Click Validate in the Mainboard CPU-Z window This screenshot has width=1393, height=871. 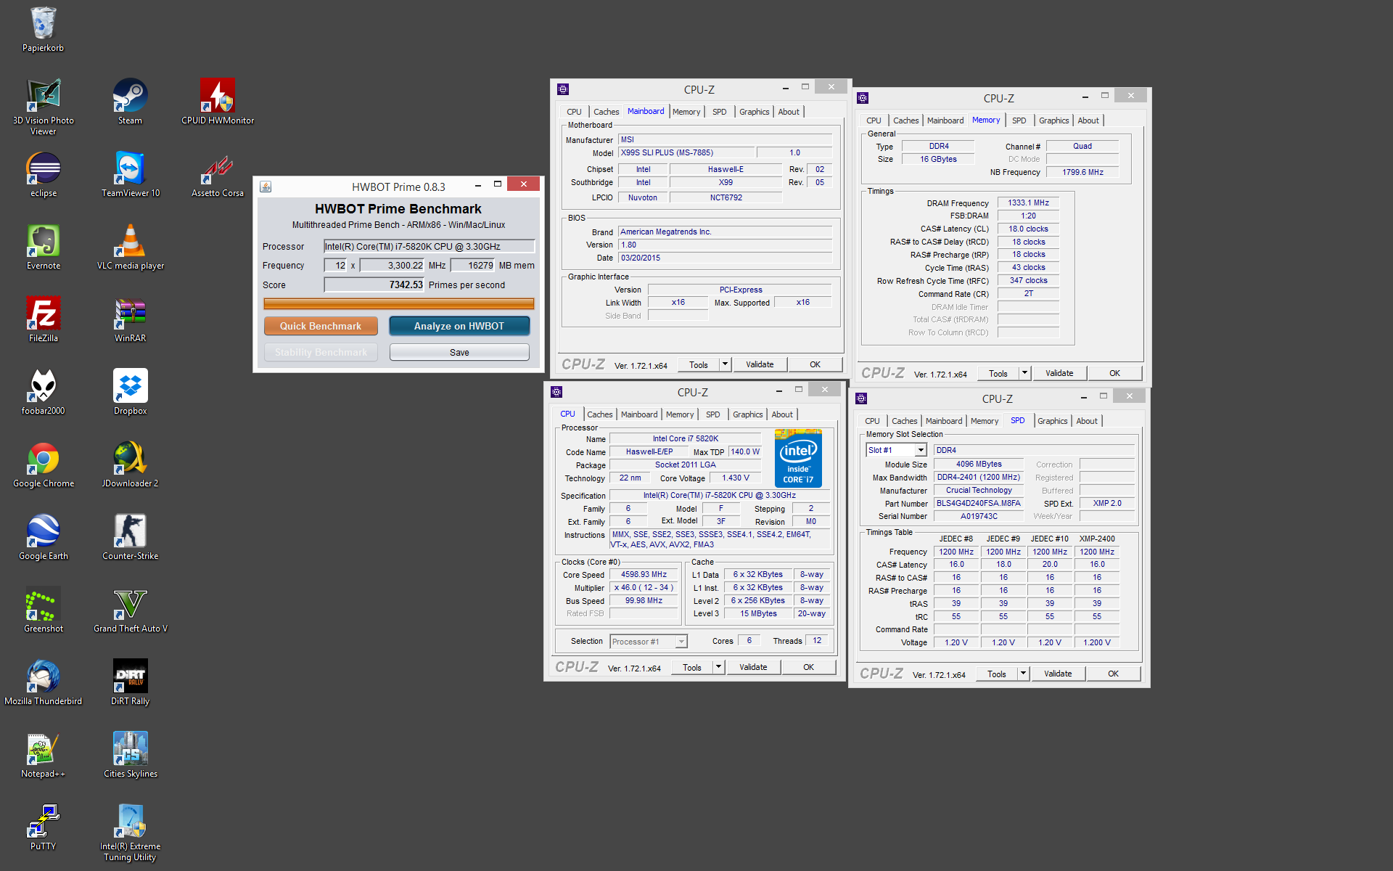pos(760,364)
